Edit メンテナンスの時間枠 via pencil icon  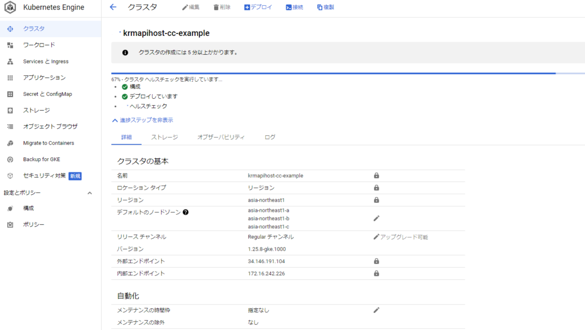coord(376,310)
